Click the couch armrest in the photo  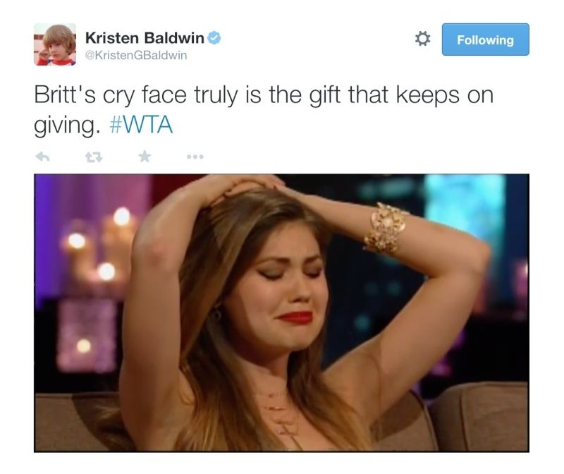tap(479, 415)
